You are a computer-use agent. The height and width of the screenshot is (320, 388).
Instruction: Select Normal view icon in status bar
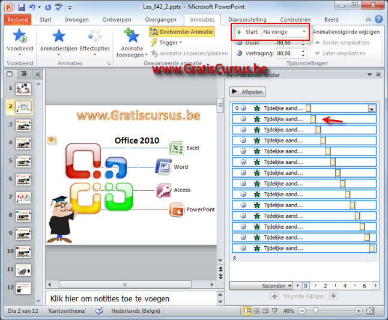pos(247,311)
